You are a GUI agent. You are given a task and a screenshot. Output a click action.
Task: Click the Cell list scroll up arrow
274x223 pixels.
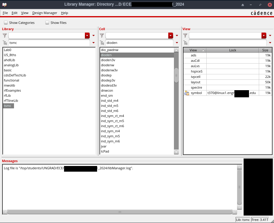click(176, 50)
